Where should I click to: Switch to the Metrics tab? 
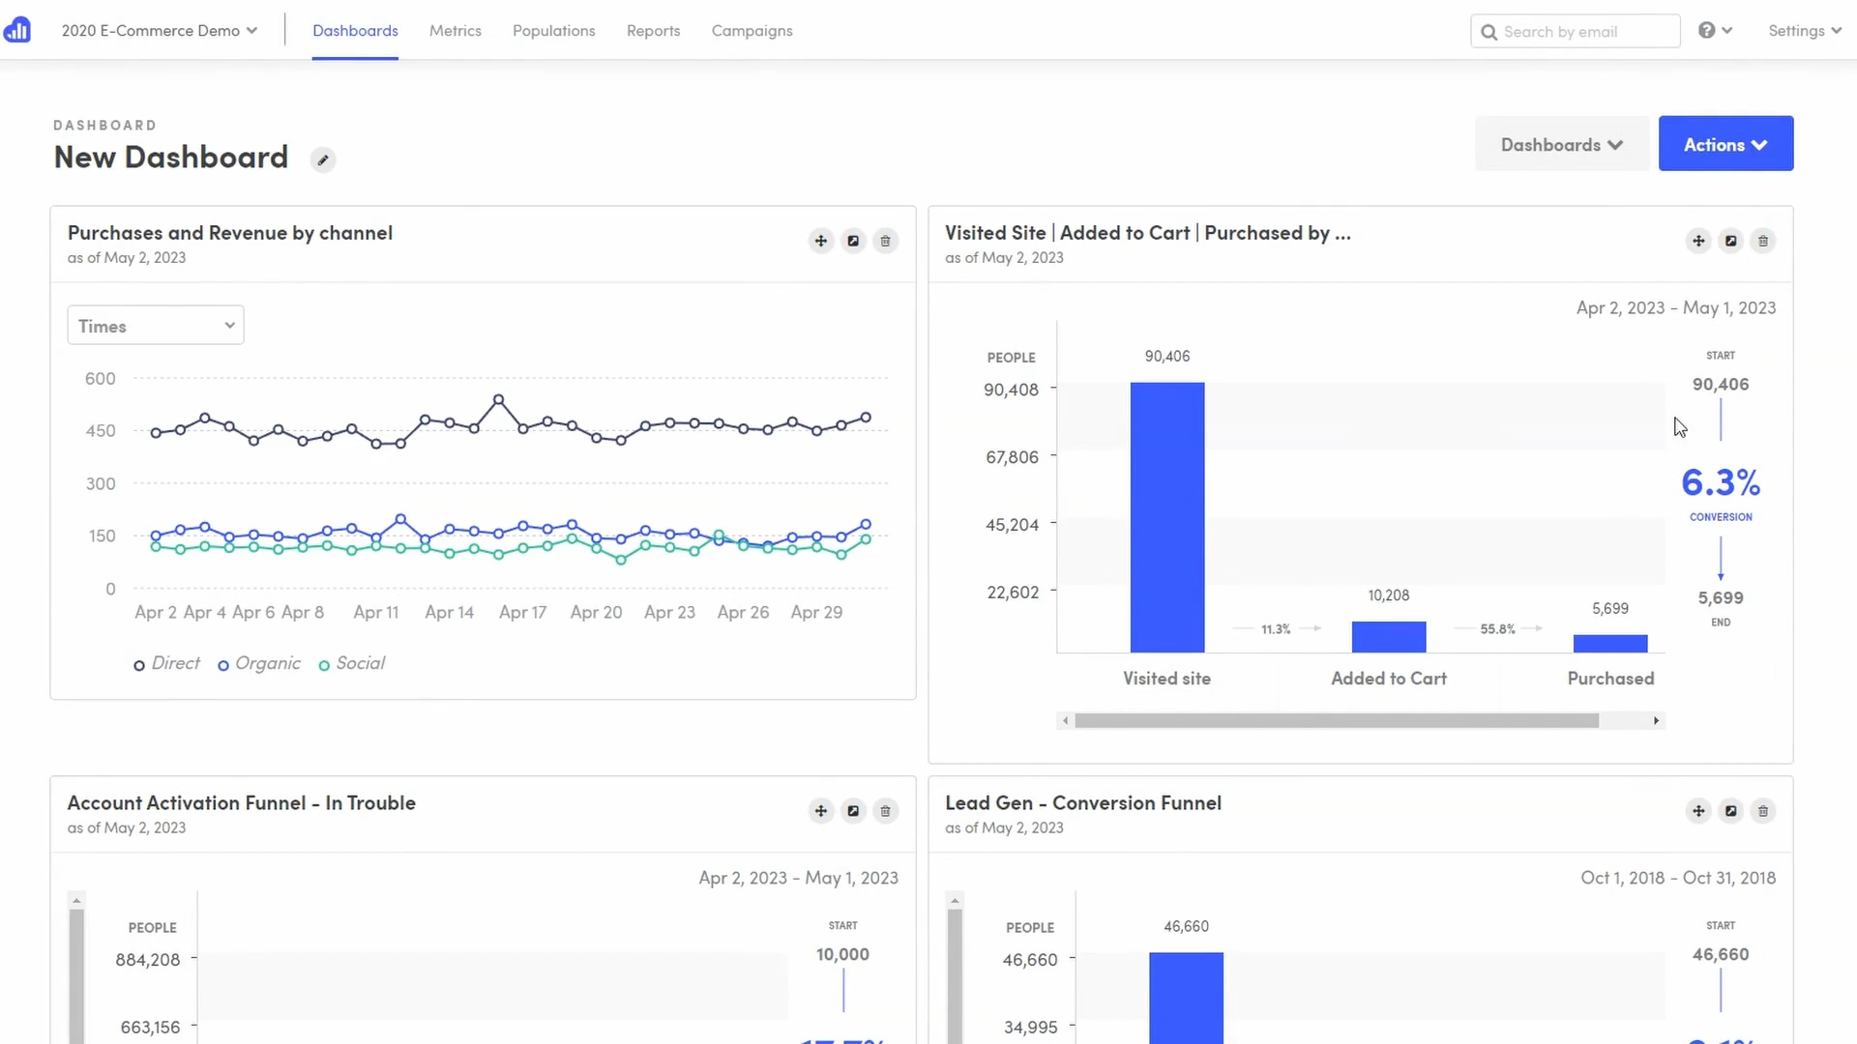pyautogui.click(x=455, y=30)
